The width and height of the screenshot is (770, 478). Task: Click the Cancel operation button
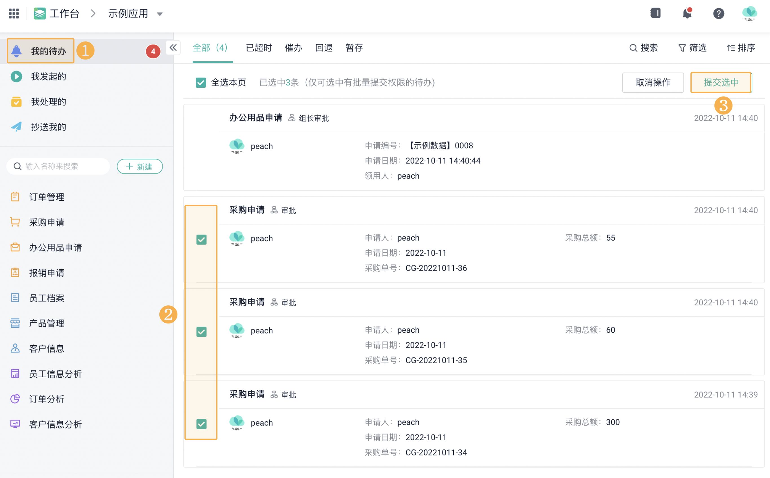(x=653, y=83)
